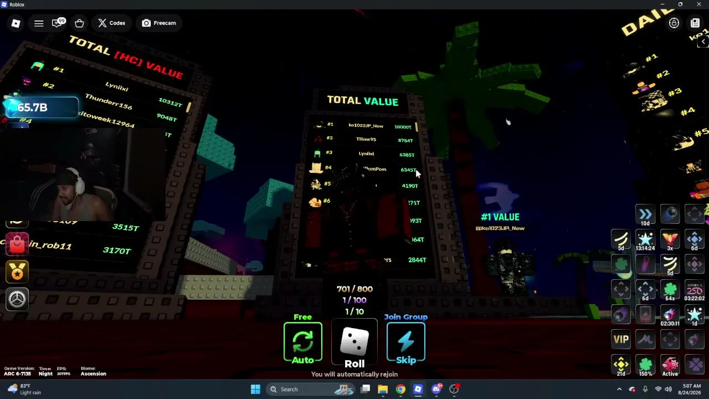Screen dimensions: 709x399
Task: Select the pink dragon boost labeled Active
Action: 670,366
